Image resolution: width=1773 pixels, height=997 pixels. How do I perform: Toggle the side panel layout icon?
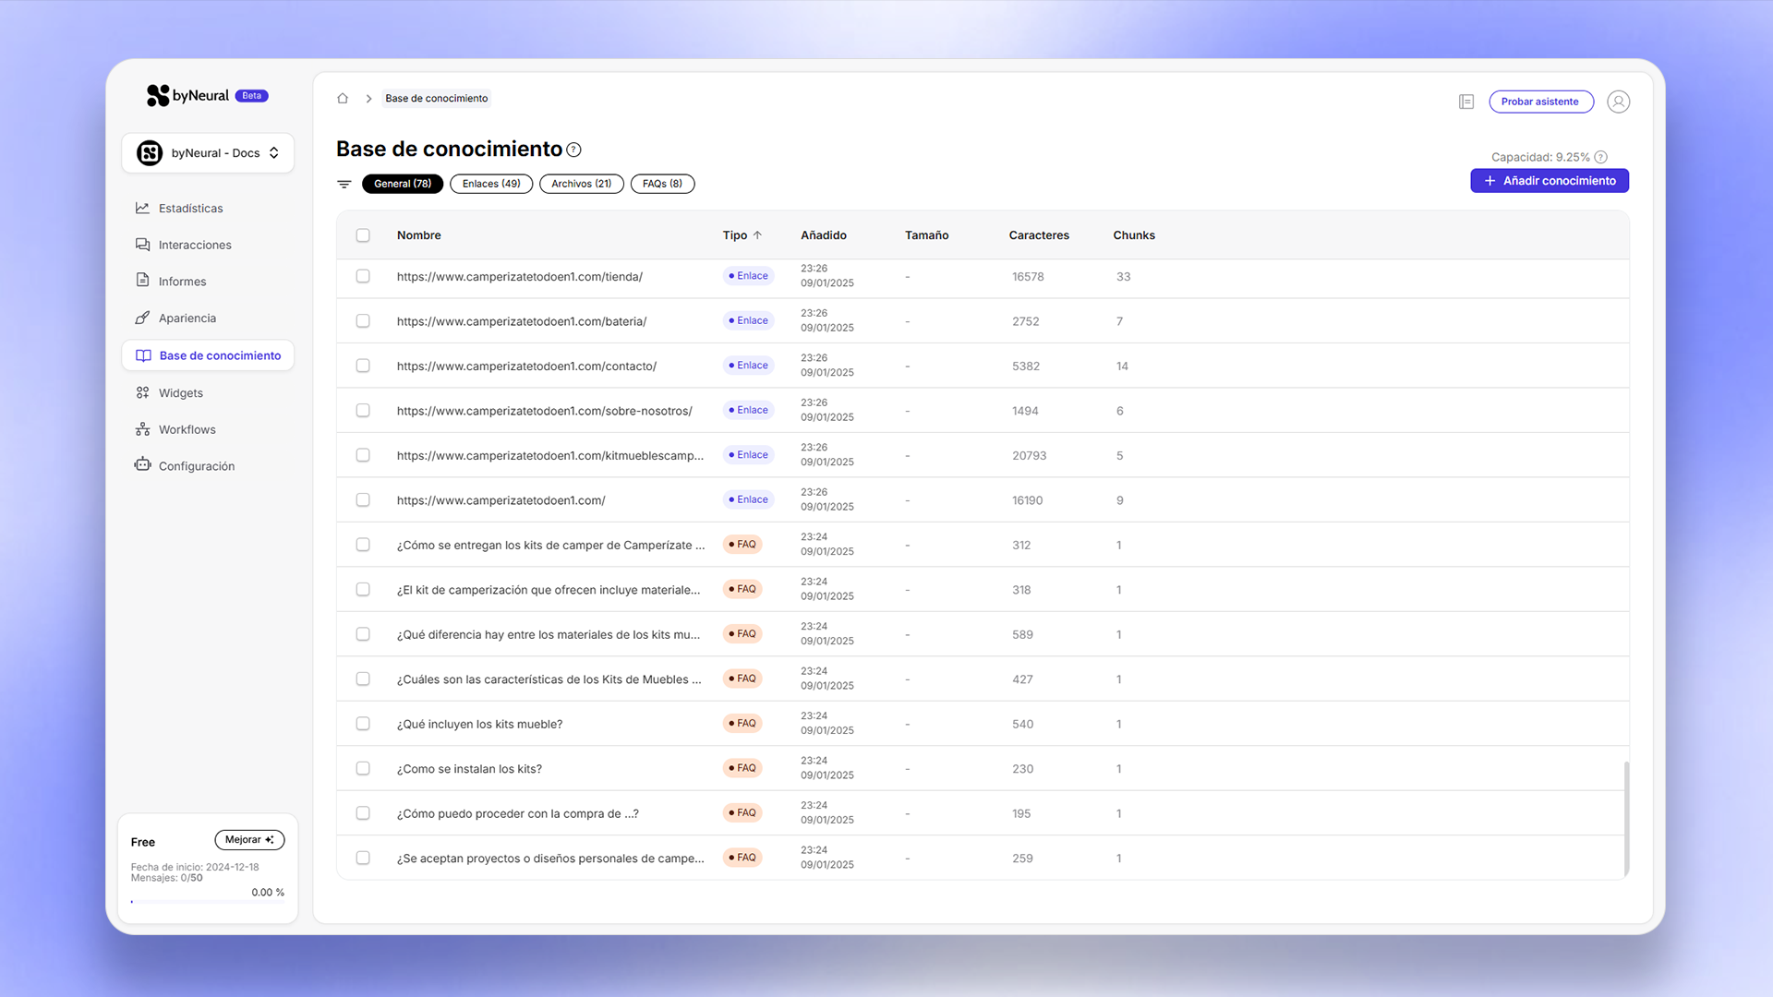pyautogui.click(x=1466, y=102)
